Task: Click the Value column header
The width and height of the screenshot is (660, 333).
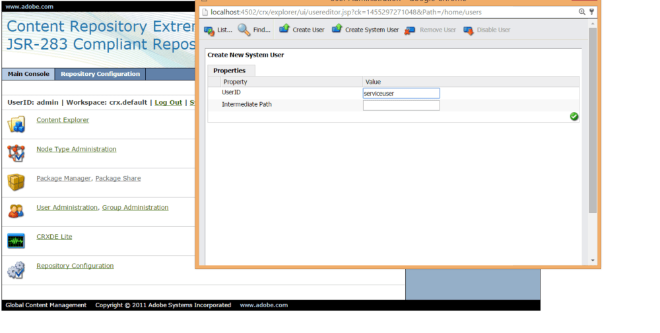Action: click(x=373, y=82)
